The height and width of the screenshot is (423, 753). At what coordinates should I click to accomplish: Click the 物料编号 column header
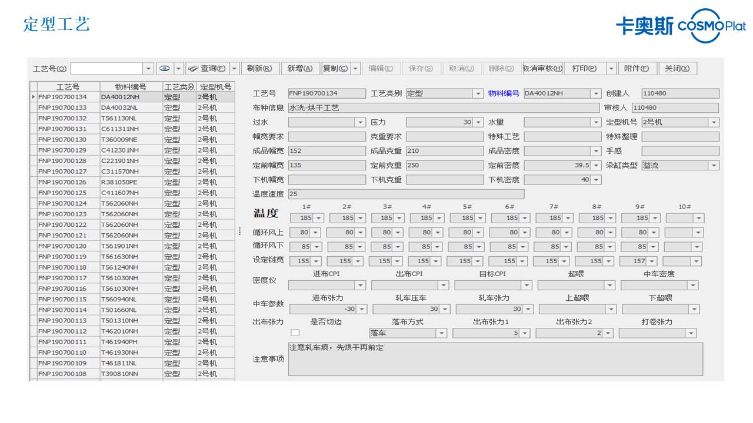(122, 87)
